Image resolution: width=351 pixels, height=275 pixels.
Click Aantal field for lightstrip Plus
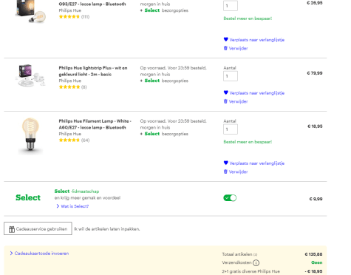231,76
